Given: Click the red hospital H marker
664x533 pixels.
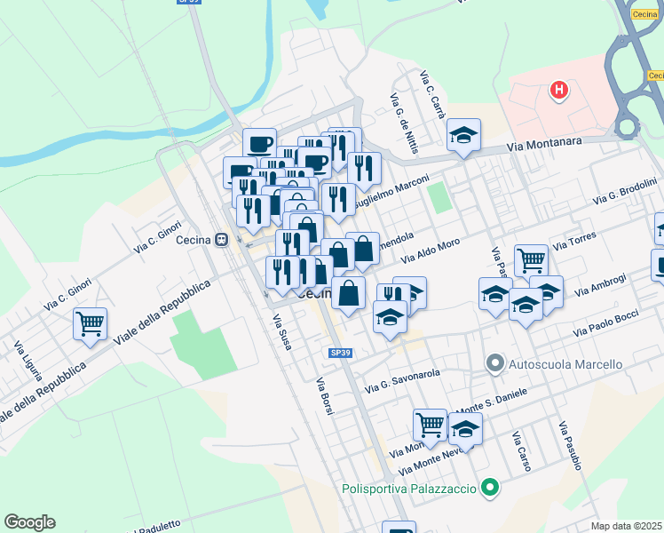Looking at the screenshot, I should tap(559, 91).
